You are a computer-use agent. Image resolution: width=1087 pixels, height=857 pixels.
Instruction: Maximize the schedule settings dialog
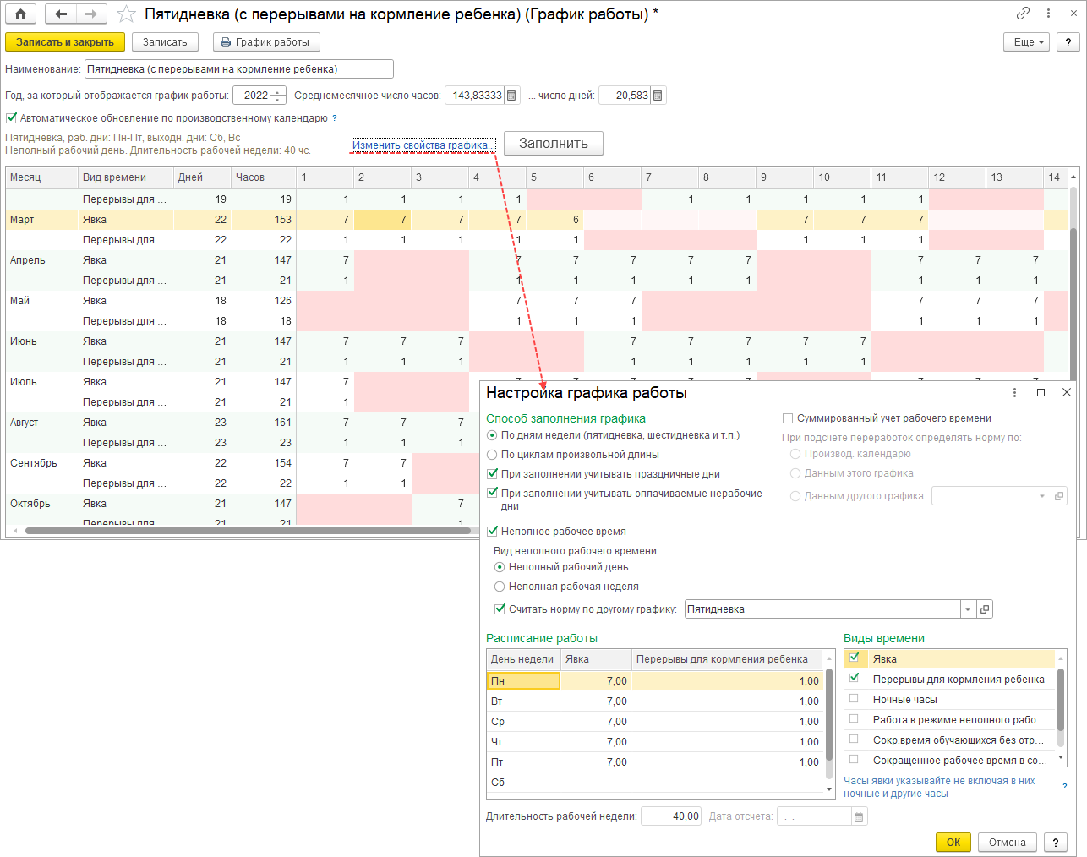pyautogui.click(x=1041, y=392)
